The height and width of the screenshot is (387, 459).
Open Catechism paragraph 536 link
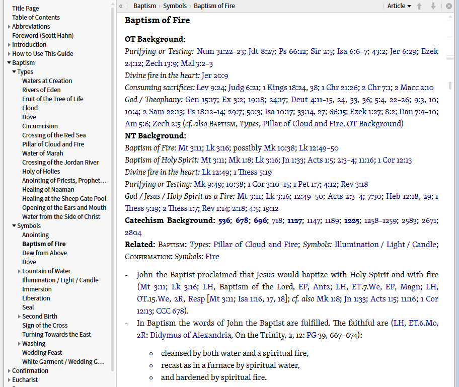[224, 220]
